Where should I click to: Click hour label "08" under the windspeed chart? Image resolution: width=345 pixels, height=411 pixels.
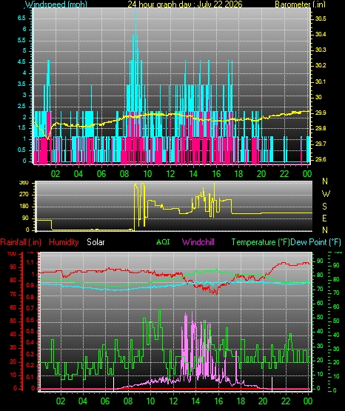(x=124, y=174)
